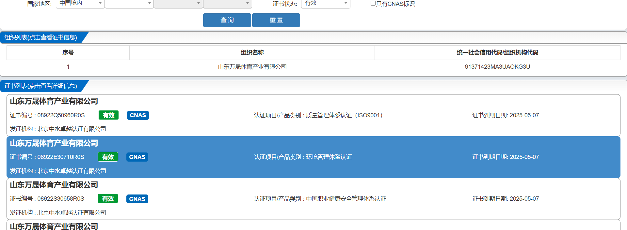The width and height of the screenshot is (627, 230).
Task: Click 有效 badge on certificate 08922Q50960R0S
Action: tap(108, 115)
